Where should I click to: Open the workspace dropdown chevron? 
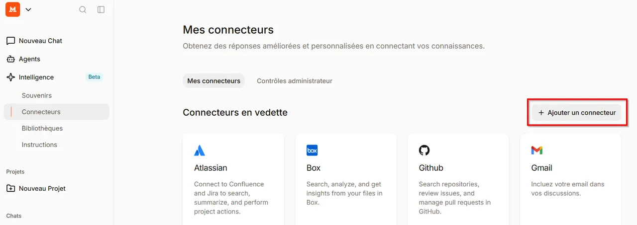click(28, 9)
